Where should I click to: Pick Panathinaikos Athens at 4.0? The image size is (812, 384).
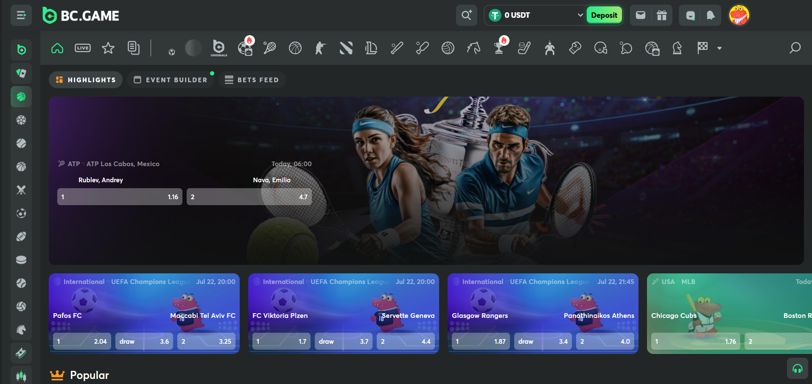[605, 341]
